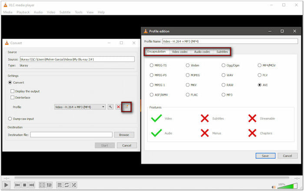Click the Stop playback icon
The image size is (304, 191).
click(25, 185)
